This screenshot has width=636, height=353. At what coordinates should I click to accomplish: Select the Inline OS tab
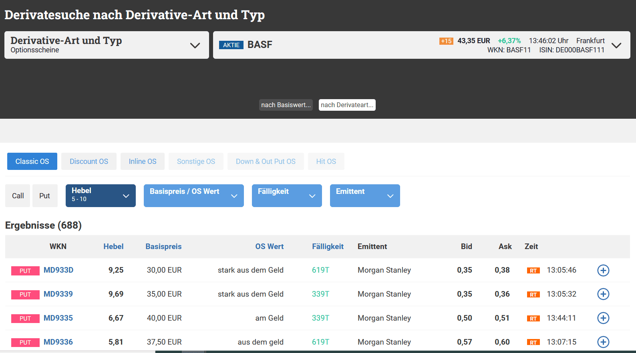pos(142,162)
